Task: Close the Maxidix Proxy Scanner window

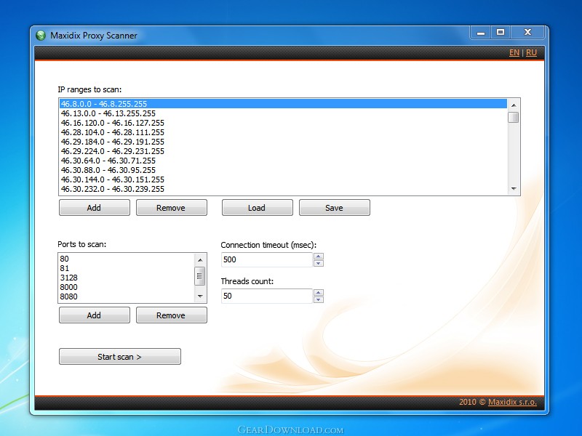Action: 527,33
